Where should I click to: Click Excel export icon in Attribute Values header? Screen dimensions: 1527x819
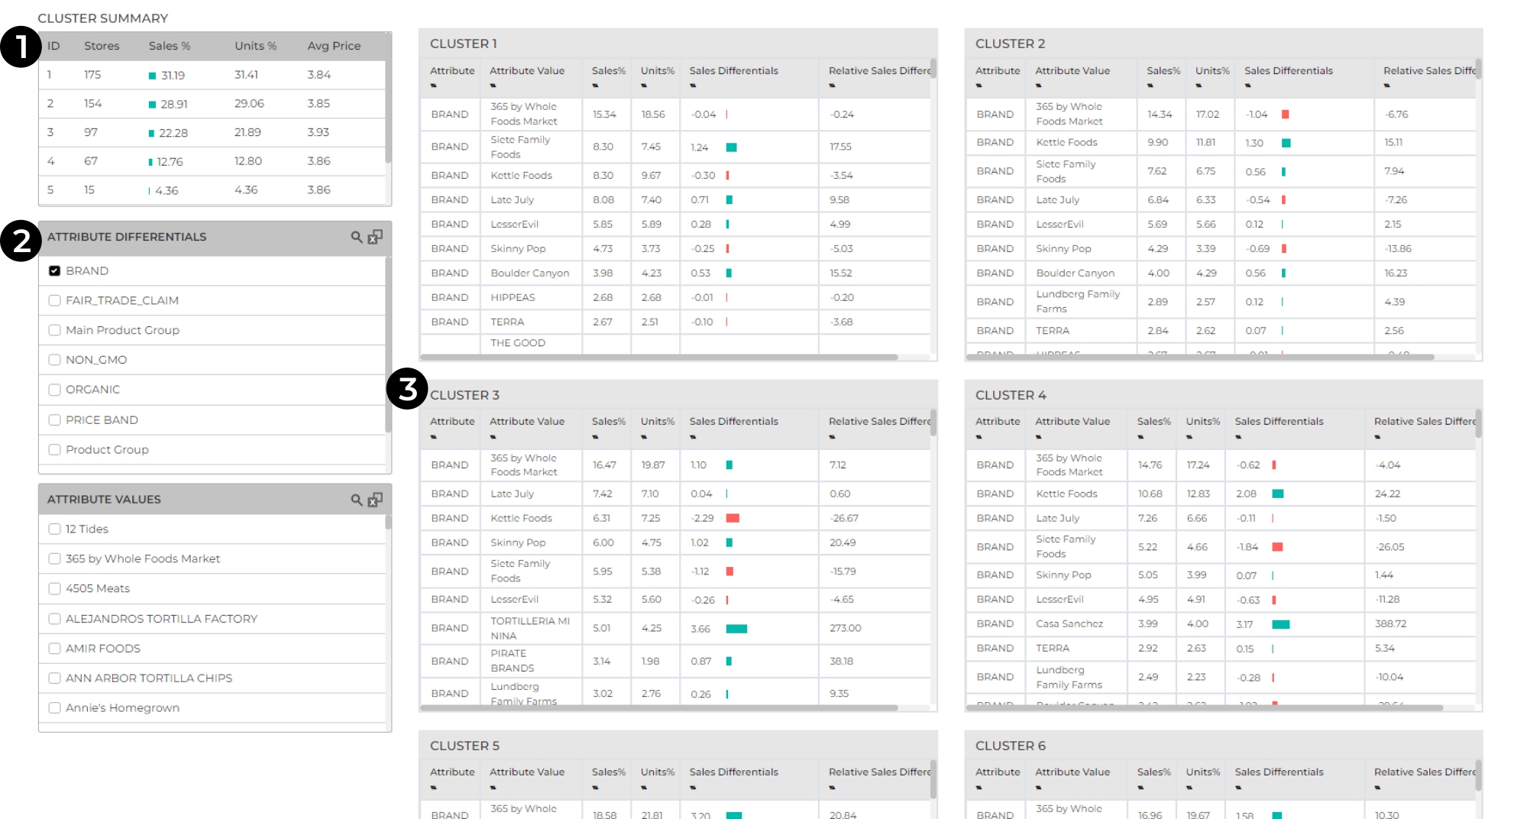tap(375, 500)
